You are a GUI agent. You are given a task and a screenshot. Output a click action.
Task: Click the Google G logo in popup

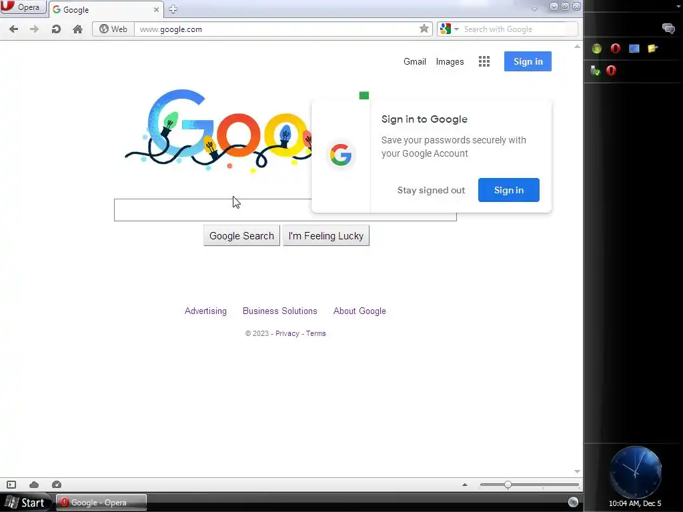click(341, 155)
